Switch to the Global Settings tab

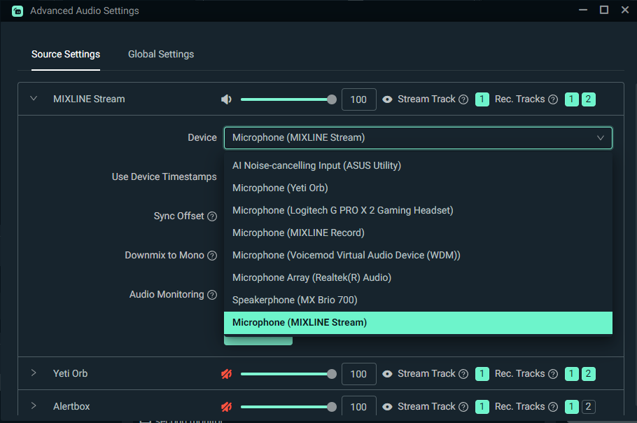pos(161,55)
